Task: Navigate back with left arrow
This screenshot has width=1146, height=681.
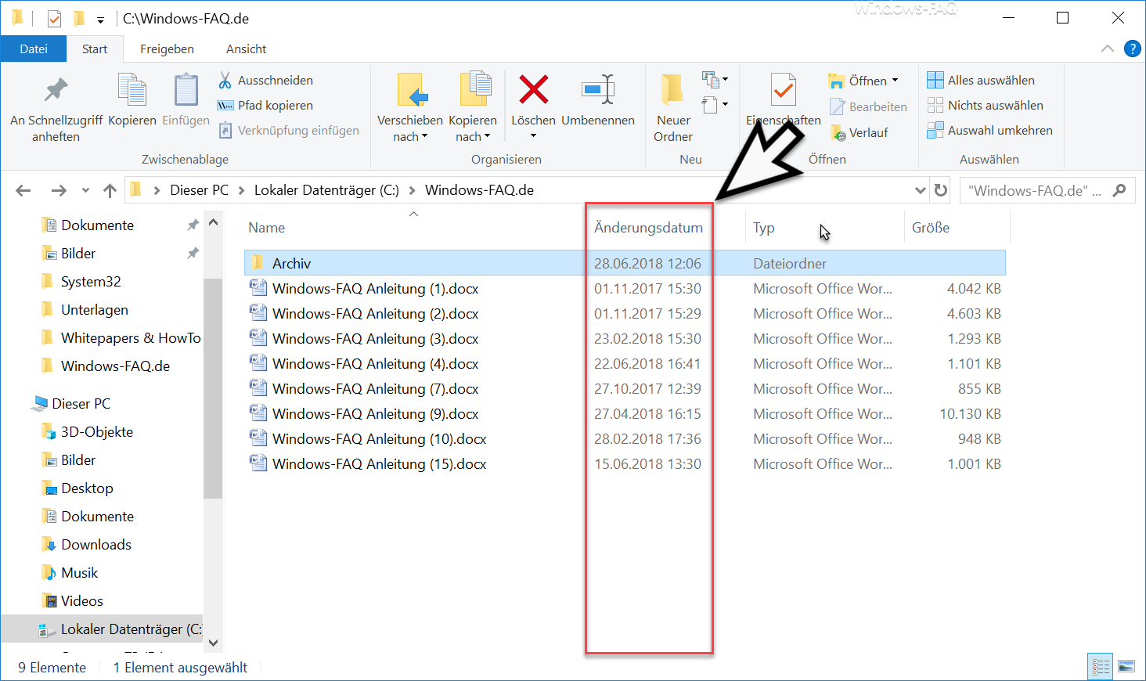Action: pos(23,190)
